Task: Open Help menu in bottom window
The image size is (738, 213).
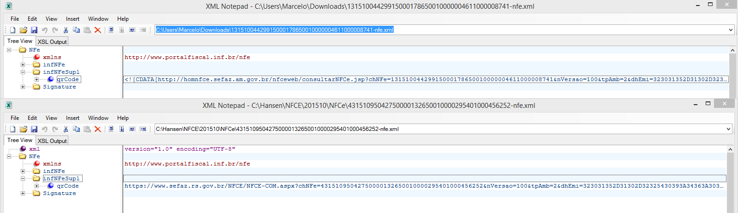Action: tap(123, 118)
